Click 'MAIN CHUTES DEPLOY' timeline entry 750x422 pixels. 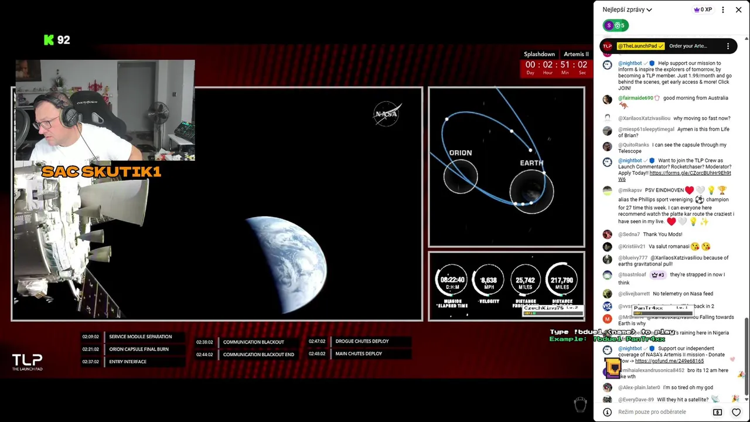(x=359, y=354)
